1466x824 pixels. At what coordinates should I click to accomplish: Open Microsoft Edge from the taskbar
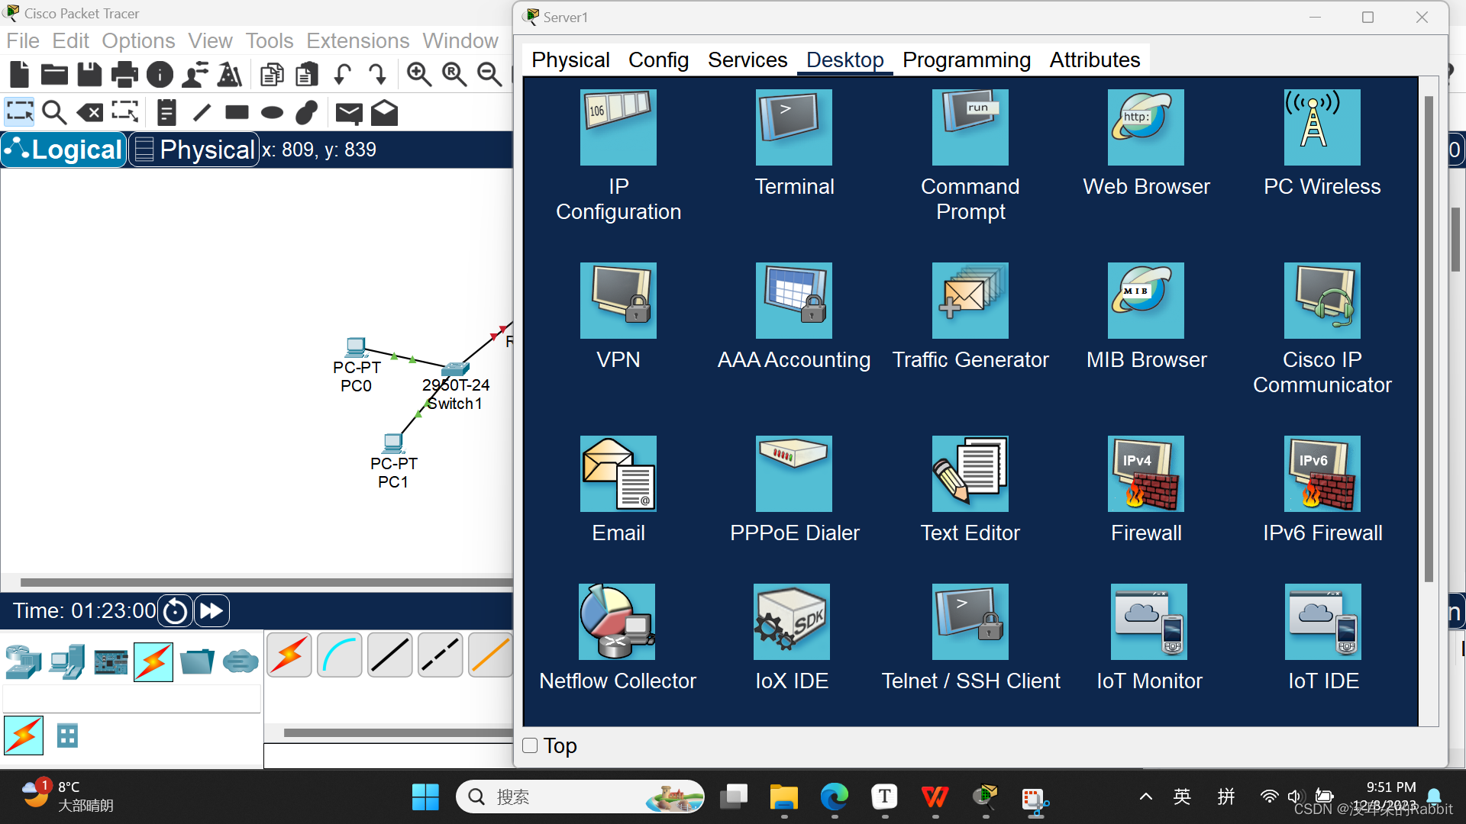[834, 797]
